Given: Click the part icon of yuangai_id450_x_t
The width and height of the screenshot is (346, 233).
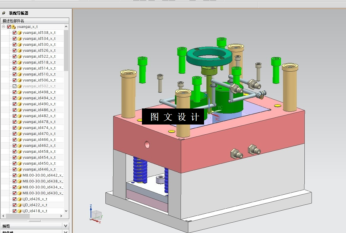Looking at the screenshot, I should pos(19,164).
